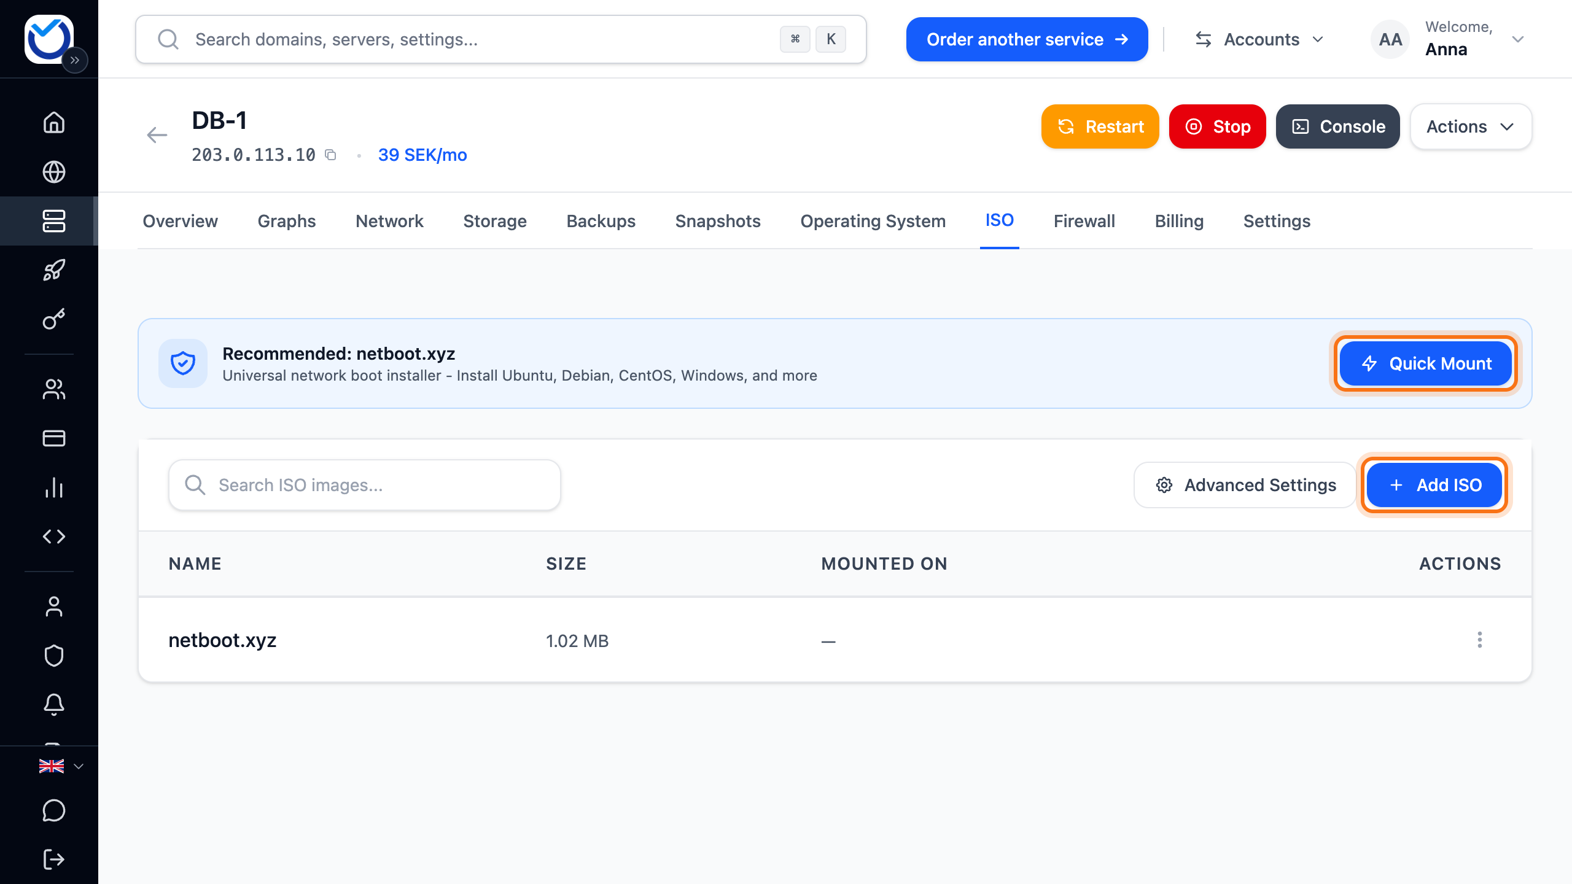Click the 39 SEK/mo price link
Screen dimensions: 1572x884
422,155
